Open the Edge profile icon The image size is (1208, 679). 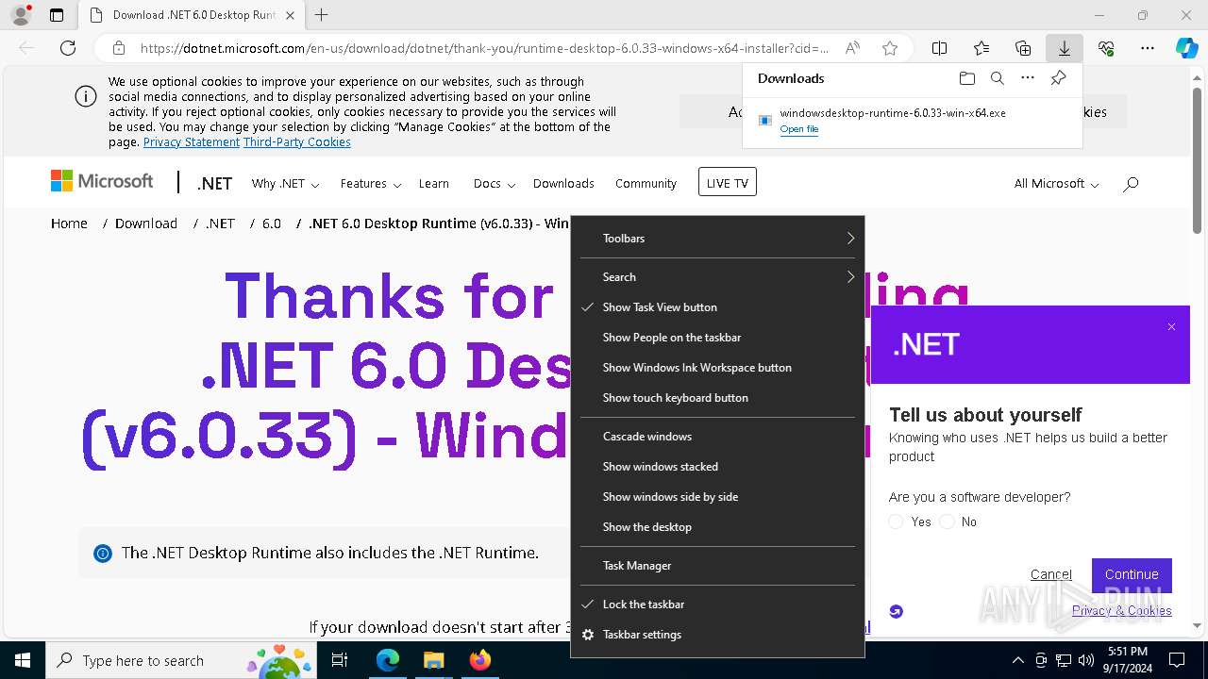pos(21,15)
